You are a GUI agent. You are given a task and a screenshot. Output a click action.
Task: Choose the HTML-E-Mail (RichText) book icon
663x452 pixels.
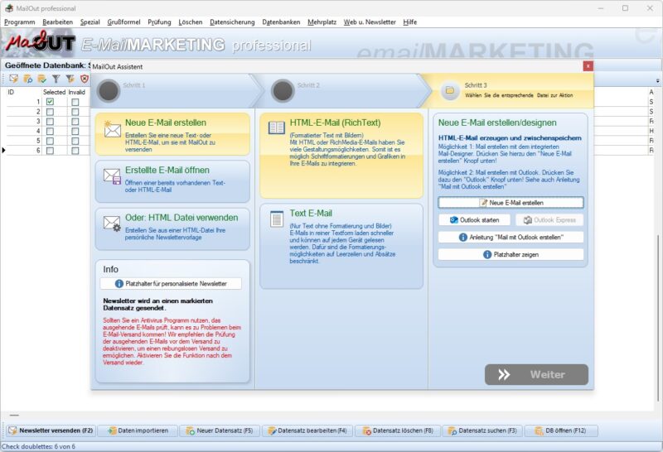click(277, 127)
